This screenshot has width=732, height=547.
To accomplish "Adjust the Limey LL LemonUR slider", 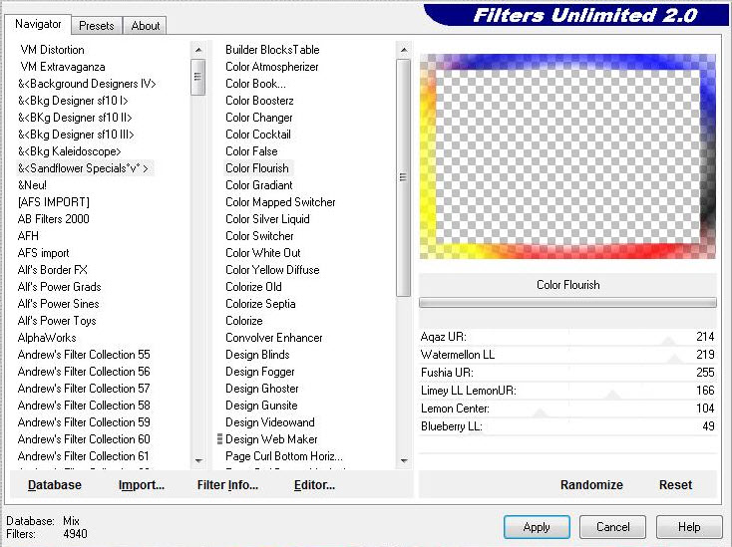I will pos(567,391).
